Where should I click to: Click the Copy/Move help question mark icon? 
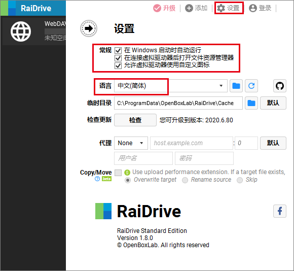click(x=97, y=179)
